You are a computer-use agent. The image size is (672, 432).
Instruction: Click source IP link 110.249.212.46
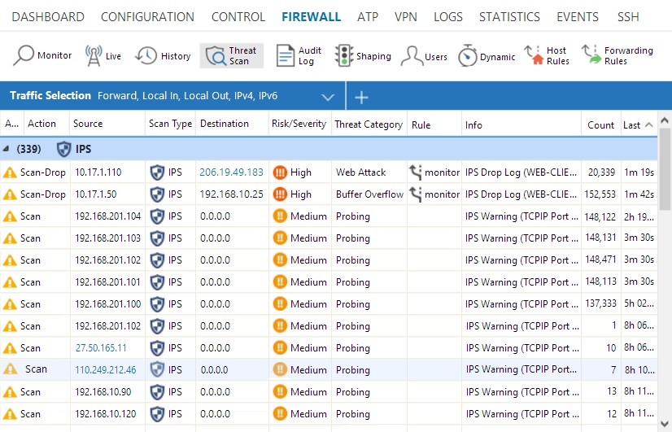click(x=106, y=369)
